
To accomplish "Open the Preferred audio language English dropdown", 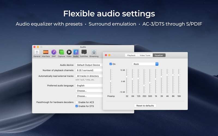I will (x=89, y=85).
